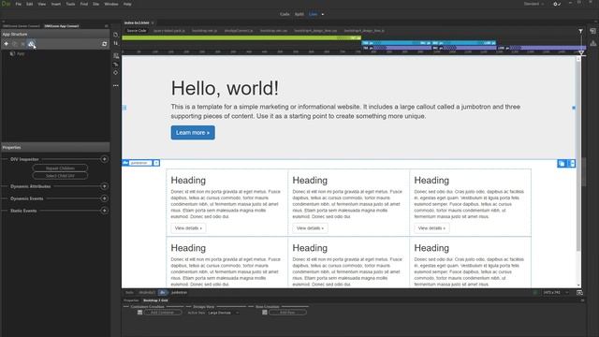Open the related files filter funnel icon
Image resolution: width=599 pixels, height=337 pixels.
[x=580, y=31]
